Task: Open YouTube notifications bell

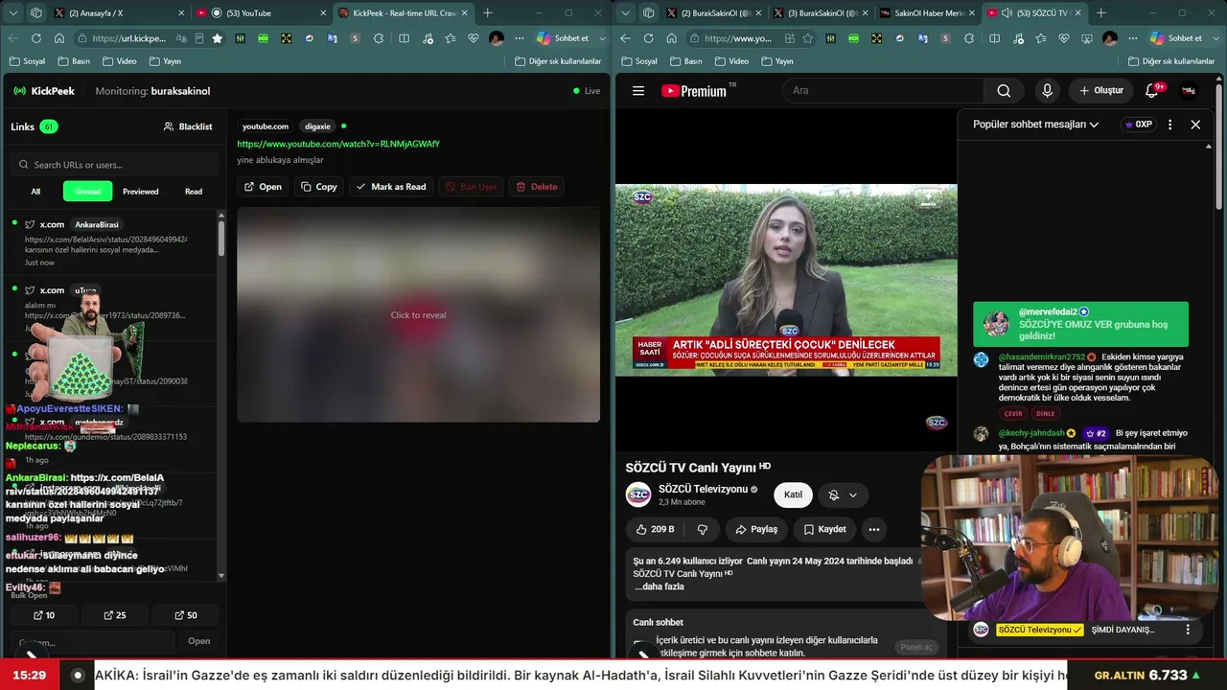Action: point(1153,91)
